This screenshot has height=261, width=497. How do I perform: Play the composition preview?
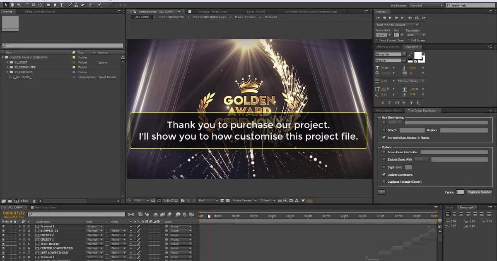[x=390, y=18]
